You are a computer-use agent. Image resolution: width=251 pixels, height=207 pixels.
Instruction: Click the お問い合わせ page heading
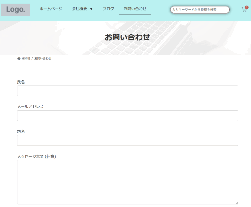pyautogui.click(x=127, y=37)
